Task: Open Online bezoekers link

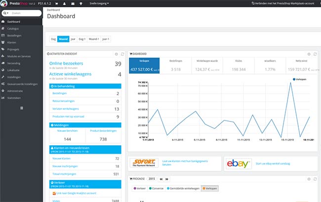Action: coord(66,63)
